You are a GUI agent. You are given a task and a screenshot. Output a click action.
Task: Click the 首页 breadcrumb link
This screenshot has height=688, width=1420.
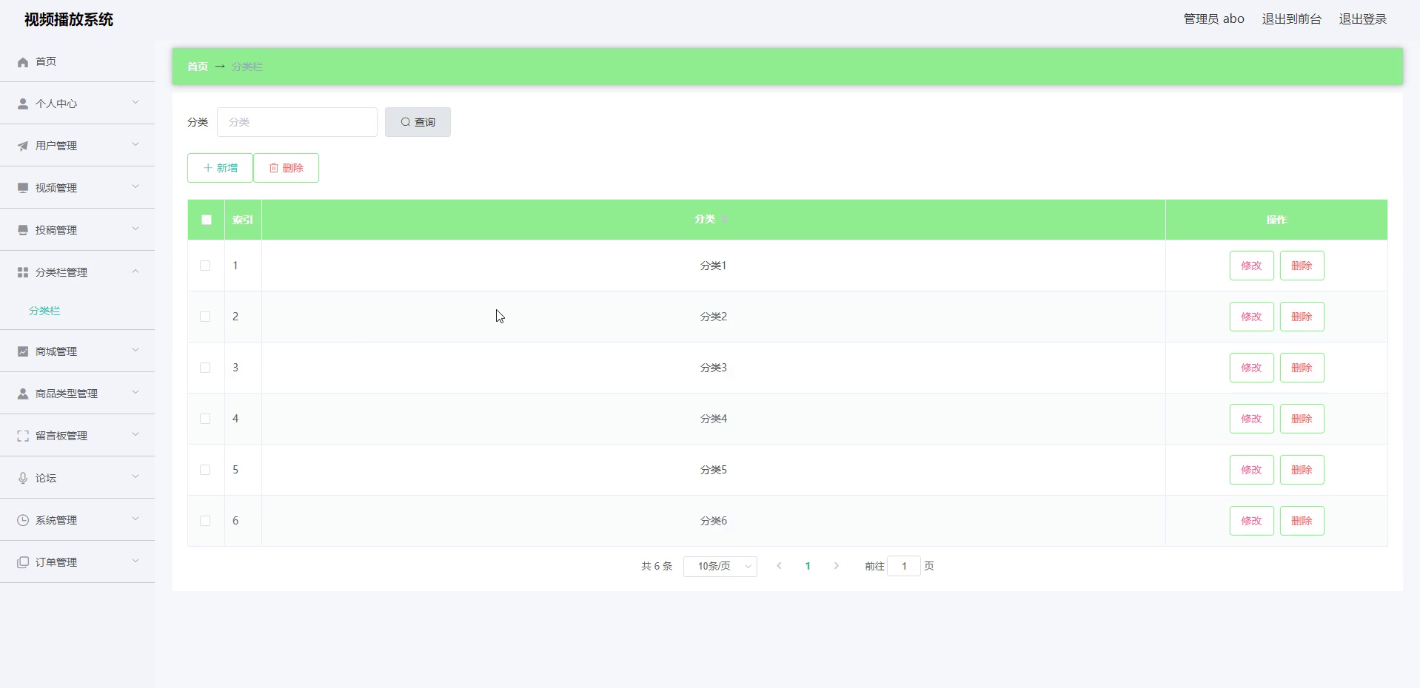(198, 67)
